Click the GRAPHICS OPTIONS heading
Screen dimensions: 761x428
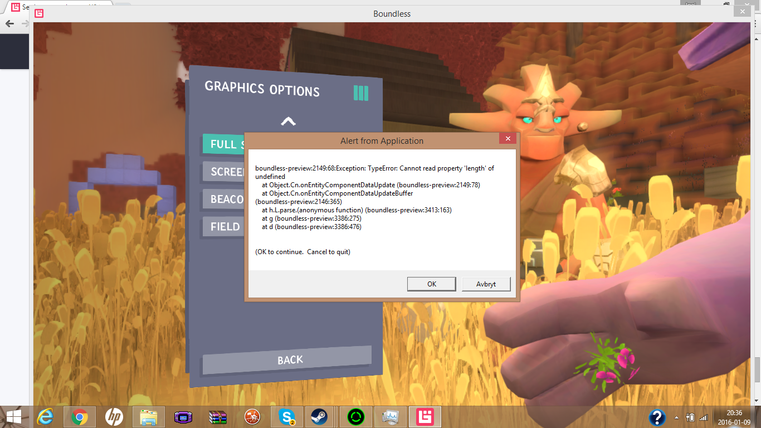(262, 89)
